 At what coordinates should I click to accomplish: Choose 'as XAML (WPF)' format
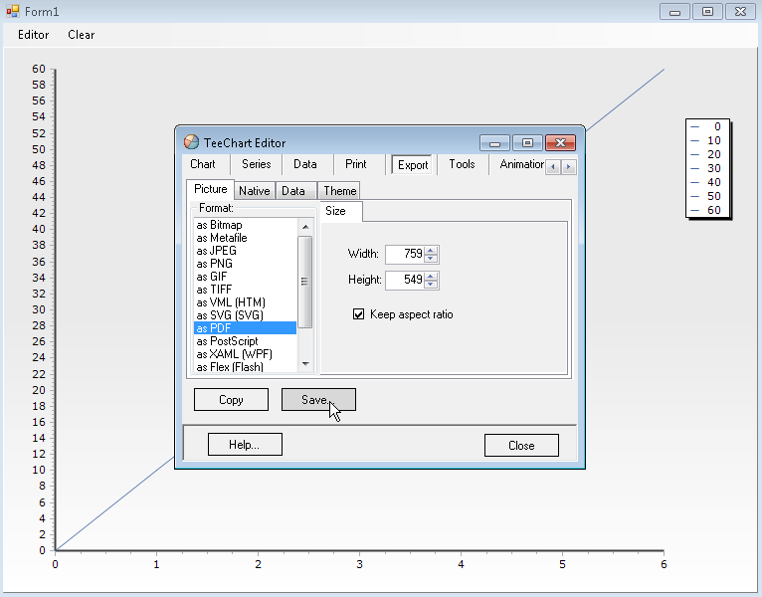245,354
